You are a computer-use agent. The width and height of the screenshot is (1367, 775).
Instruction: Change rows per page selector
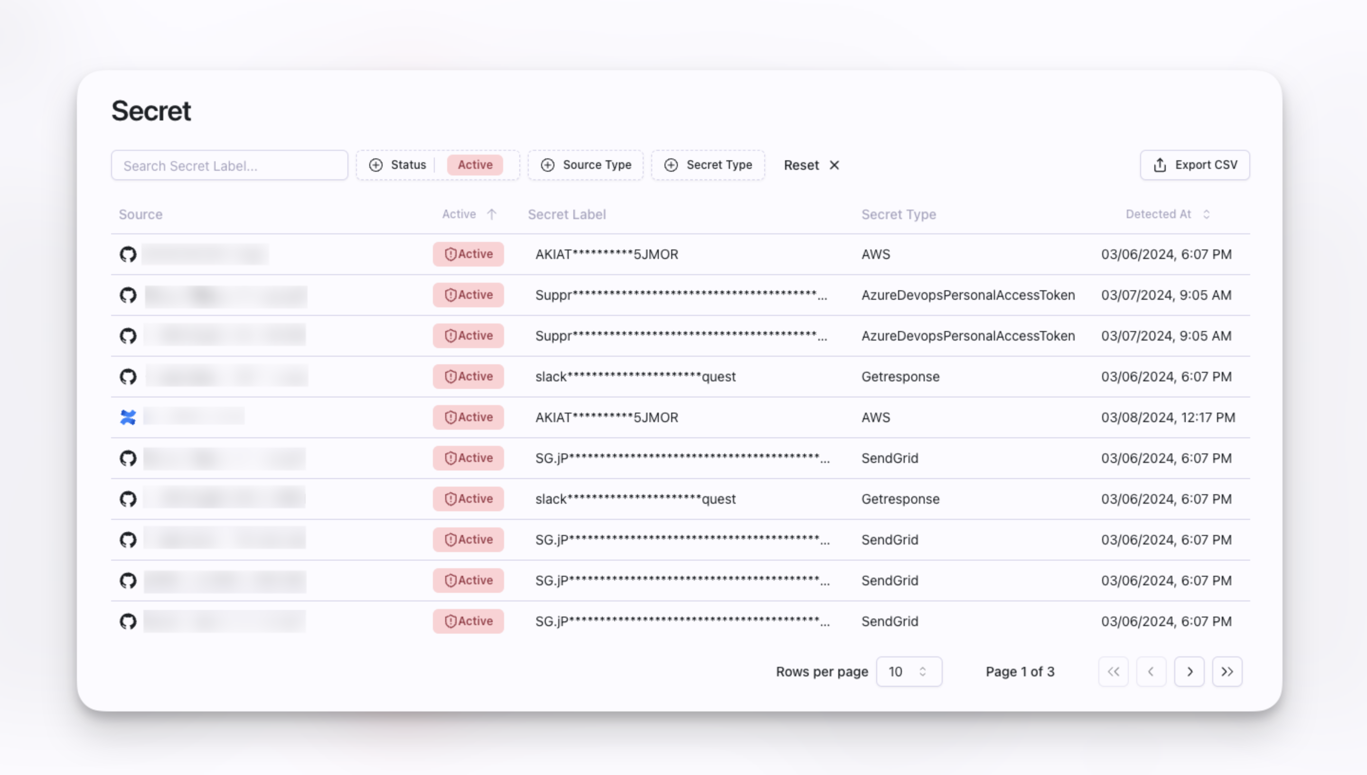click(908, 672)
